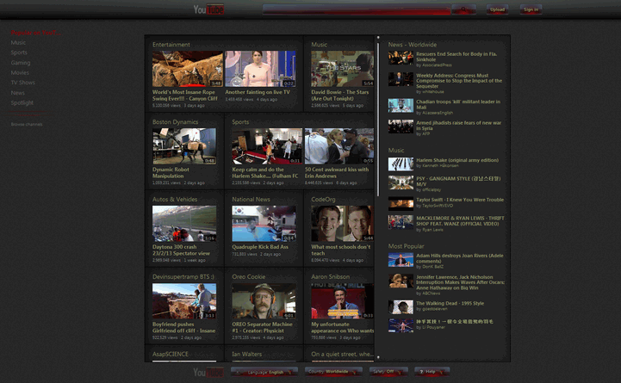
Task: Select Music in left sidebar
Action: [18, 42]
